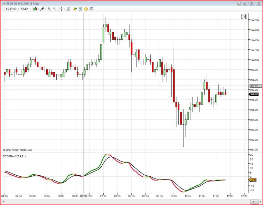Click the L link button in title bar

pyautogui.click(x=239, y=3)
